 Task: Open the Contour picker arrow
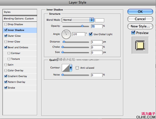pyautogui.click(x=71, y=68)
